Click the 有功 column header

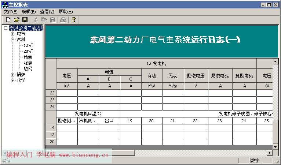pyautogui.click(x=152, y=76)
